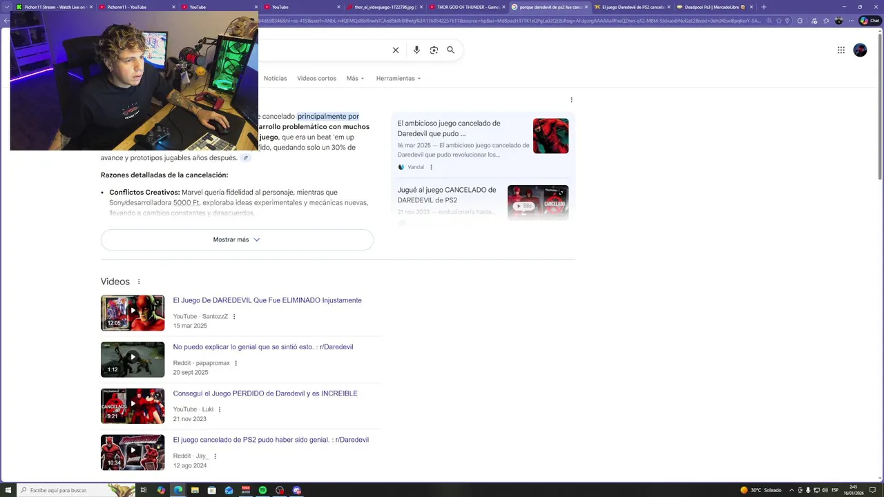884x497 pixels.
Task: Open a new browser tab
Action: click(x=763, y=7)
